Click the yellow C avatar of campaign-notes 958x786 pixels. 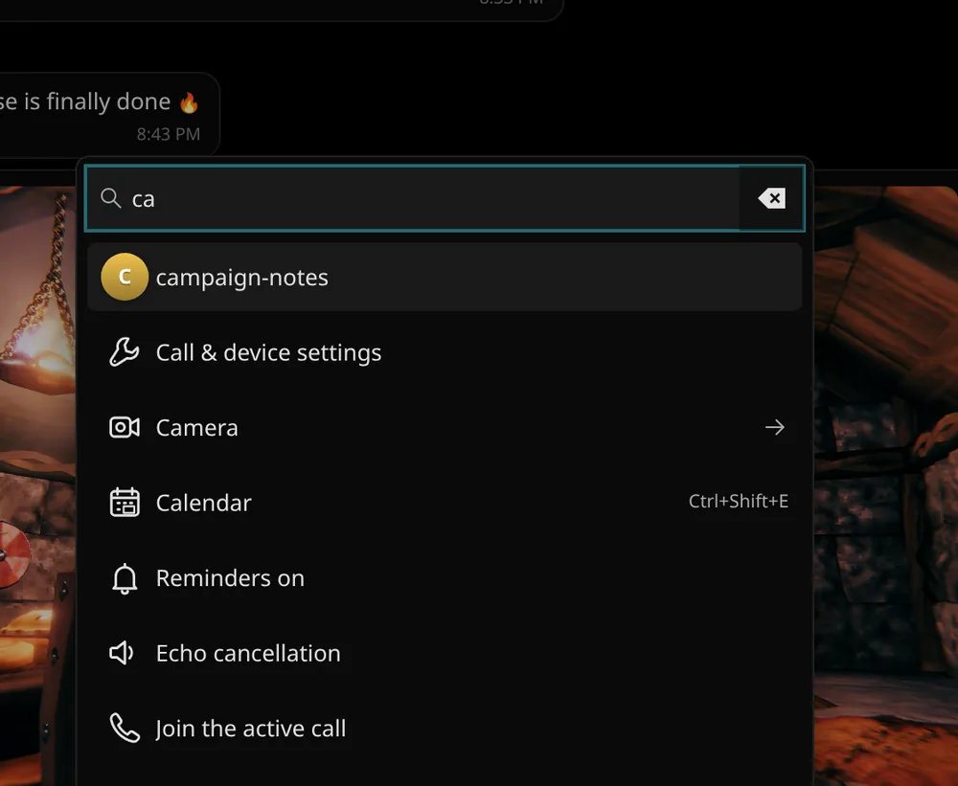[125, 278]
